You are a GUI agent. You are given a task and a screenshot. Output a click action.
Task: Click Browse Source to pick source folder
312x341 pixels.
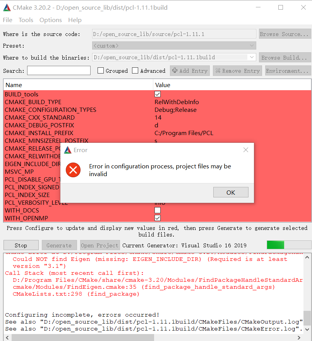(x=285, y=34)
